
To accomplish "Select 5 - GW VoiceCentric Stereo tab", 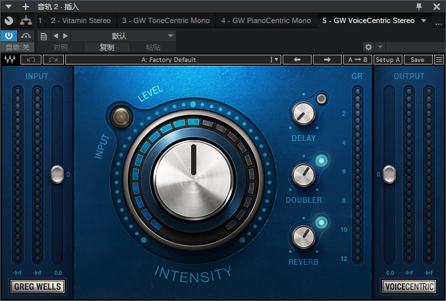I will tap(368, 20).
